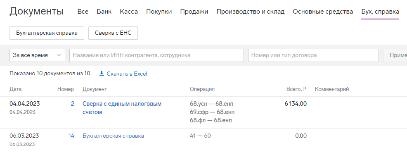Open the Продажи tab
This screenshot has width=407, height=155.
pyautogui.click(x=194, y=12)
